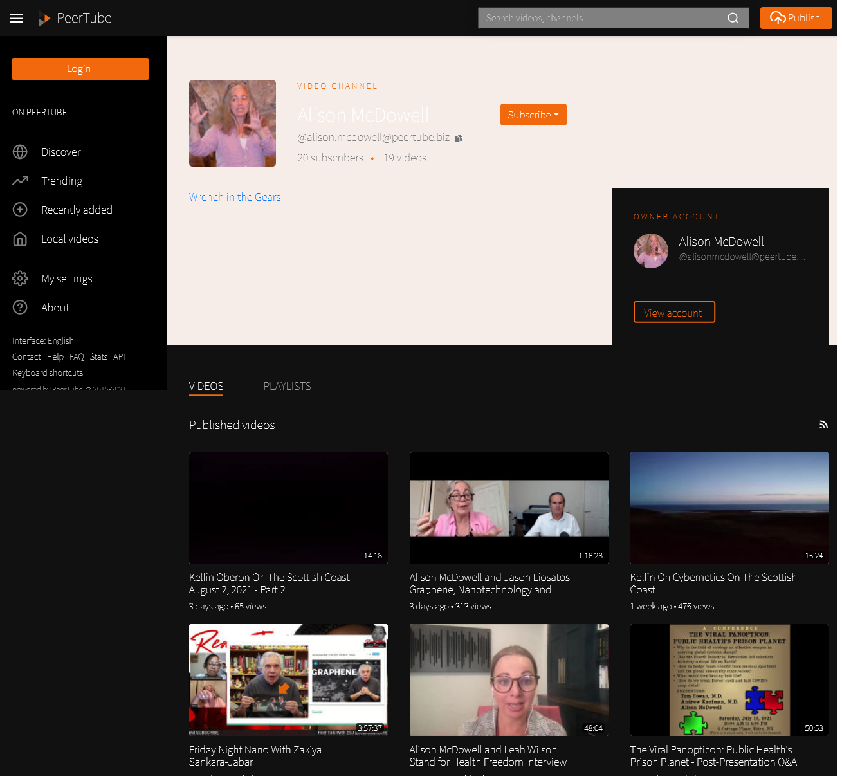Open the Subscribe dropdown

coord(533,115)
